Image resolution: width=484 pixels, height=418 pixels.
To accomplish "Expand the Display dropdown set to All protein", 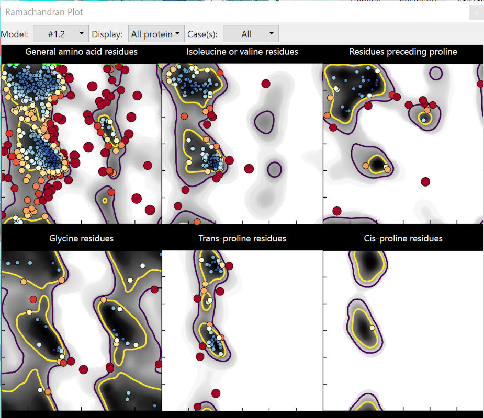I will pos(156,34).
